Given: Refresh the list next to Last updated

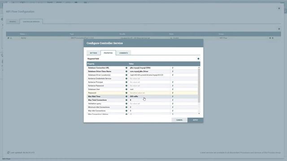Looking at the screenshot, I should [x=8, y=153].
